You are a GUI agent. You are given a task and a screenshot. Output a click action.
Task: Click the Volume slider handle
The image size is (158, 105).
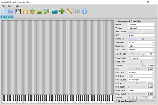(x=143, y=65)
